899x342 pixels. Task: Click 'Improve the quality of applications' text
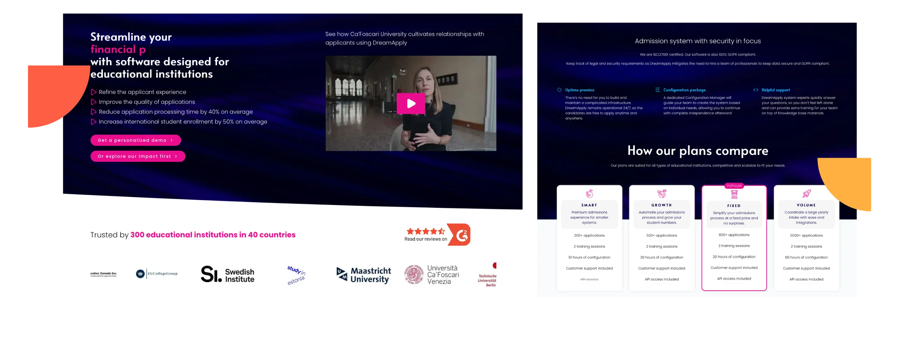147,102
